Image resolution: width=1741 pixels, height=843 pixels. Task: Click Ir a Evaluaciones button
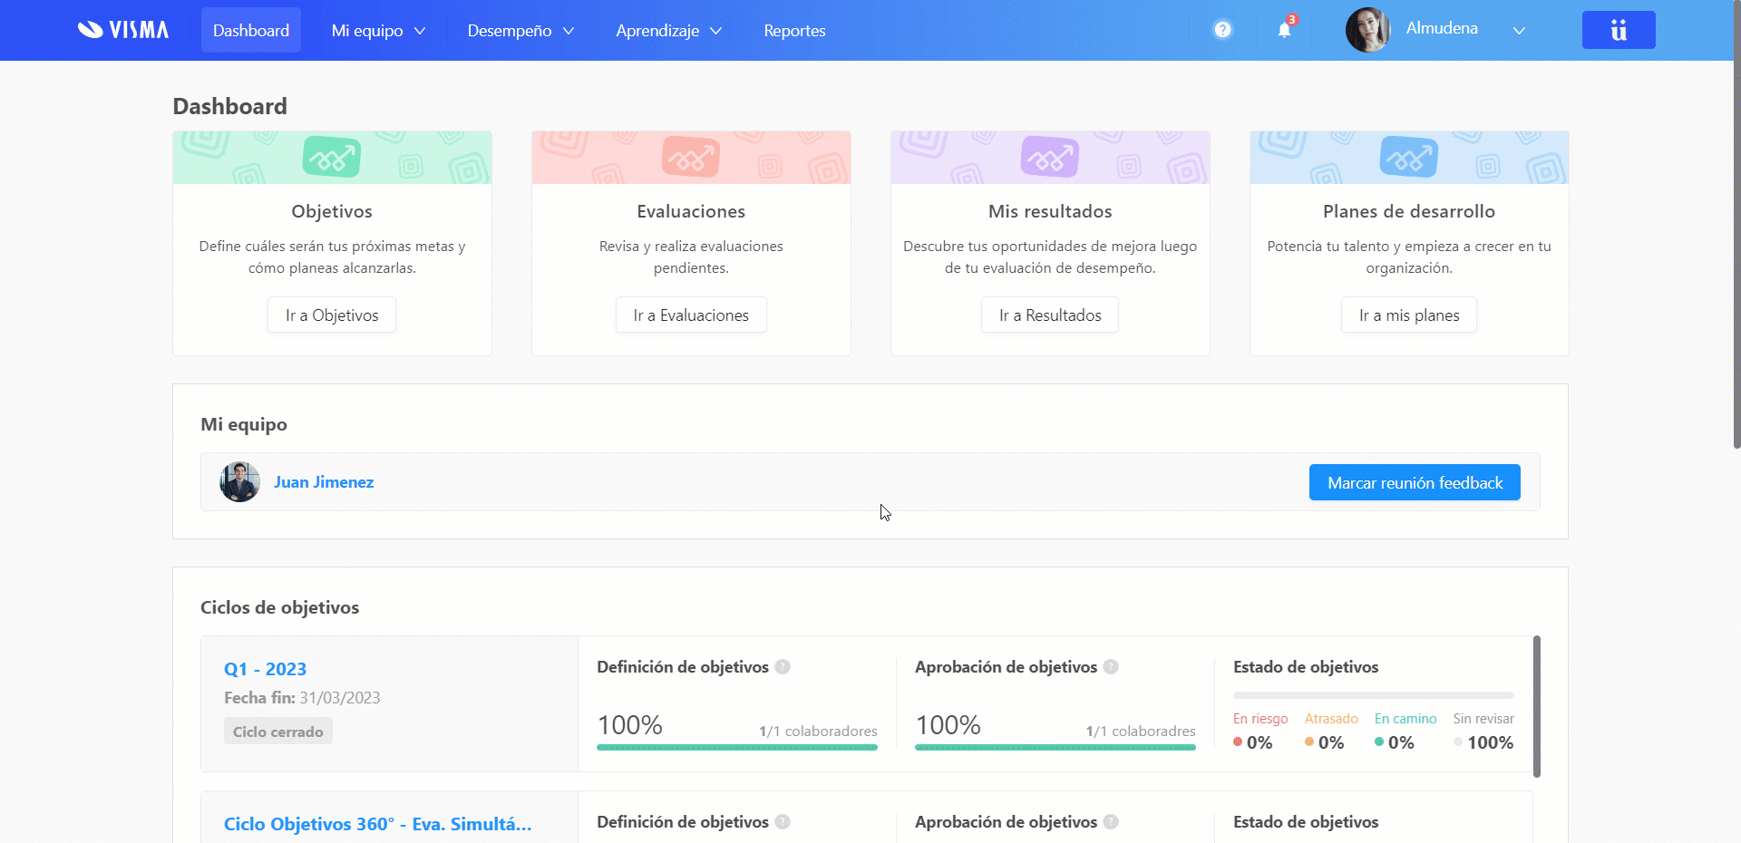coord(691,315)
